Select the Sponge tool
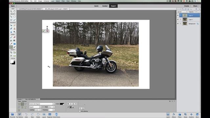Viewport: 210px width, 118px height. 14,32
